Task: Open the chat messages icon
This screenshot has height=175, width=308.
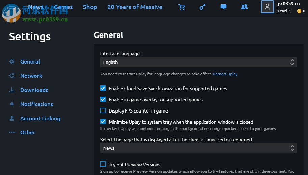Action: coord(223,7)
